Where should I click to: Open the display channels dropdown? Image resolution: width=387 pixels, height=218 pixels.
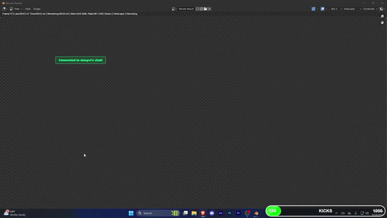382,9
